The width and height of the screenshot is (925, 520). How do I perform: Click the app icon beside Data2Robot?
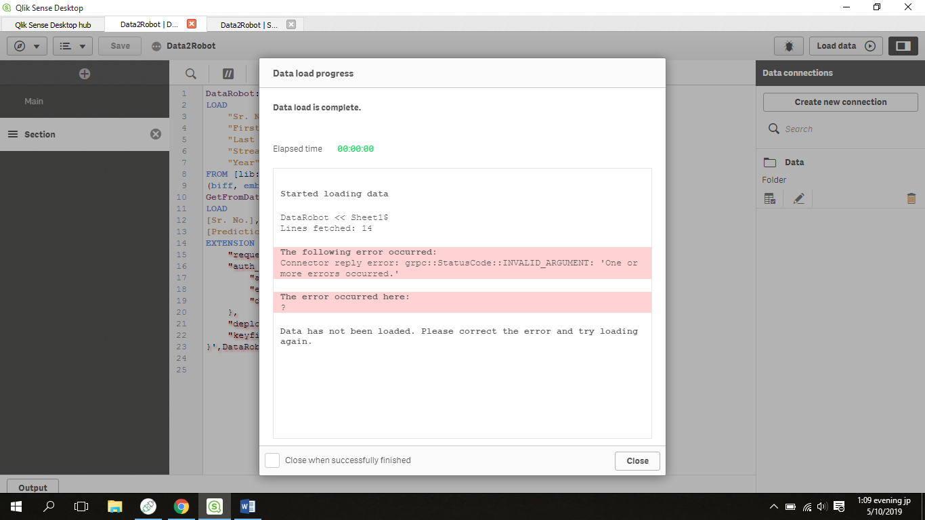coord(156,46)
